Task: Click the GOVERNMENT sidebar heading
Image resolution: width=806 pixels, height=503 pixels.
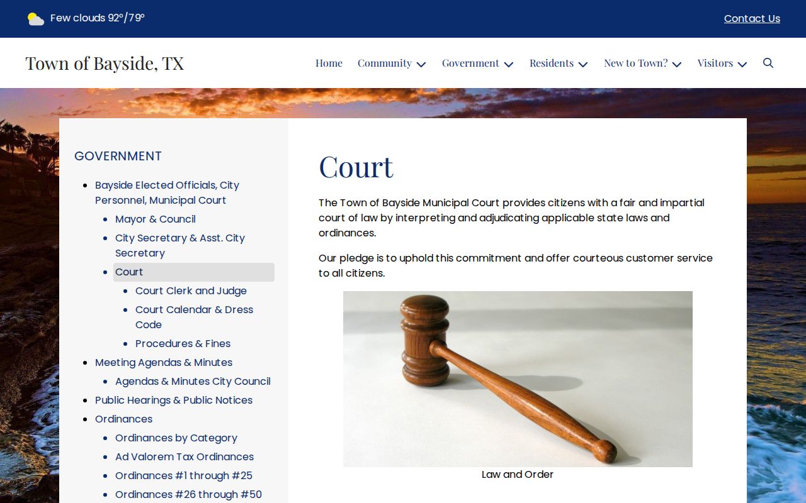Action: (x=118, y=156)
